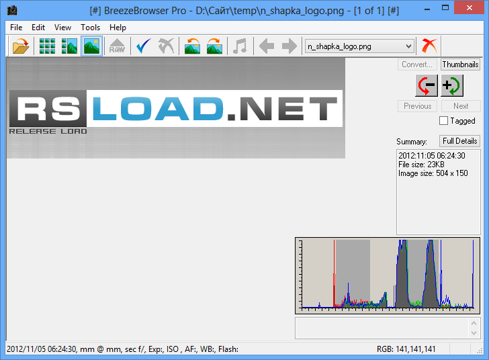Click the RGB histogram graph
489x360 pixels.
(x=388, y=275)
